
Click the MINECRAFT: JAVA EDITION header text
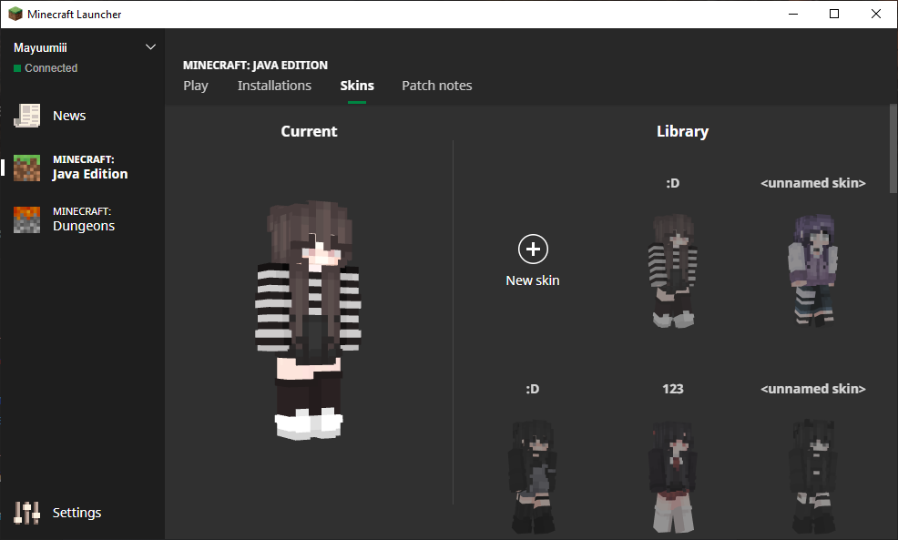pyautogui.click(x=255, y=66)
